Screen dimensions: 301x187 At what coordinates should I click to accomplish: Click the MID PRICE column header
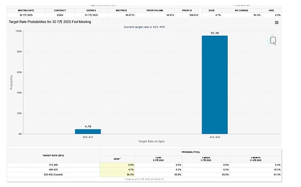pos(121,11)
